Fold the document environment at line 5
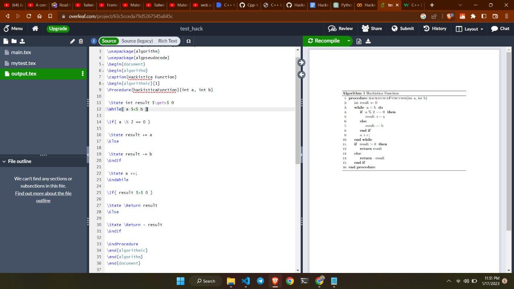The height and width of the screenshot is (289, 514). pyautogui.click(x=103, y=64)
